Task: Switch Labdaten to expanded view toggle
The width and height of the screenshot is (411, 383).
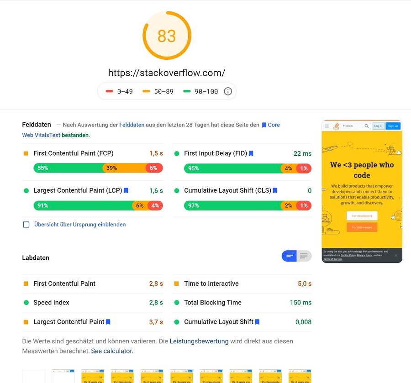Action: click(304, 256)
